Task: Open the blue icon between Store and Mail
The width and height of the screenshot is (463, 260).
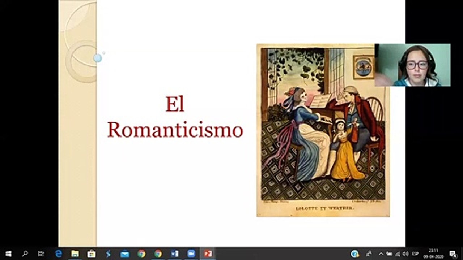Action: [x=108, y=254]
